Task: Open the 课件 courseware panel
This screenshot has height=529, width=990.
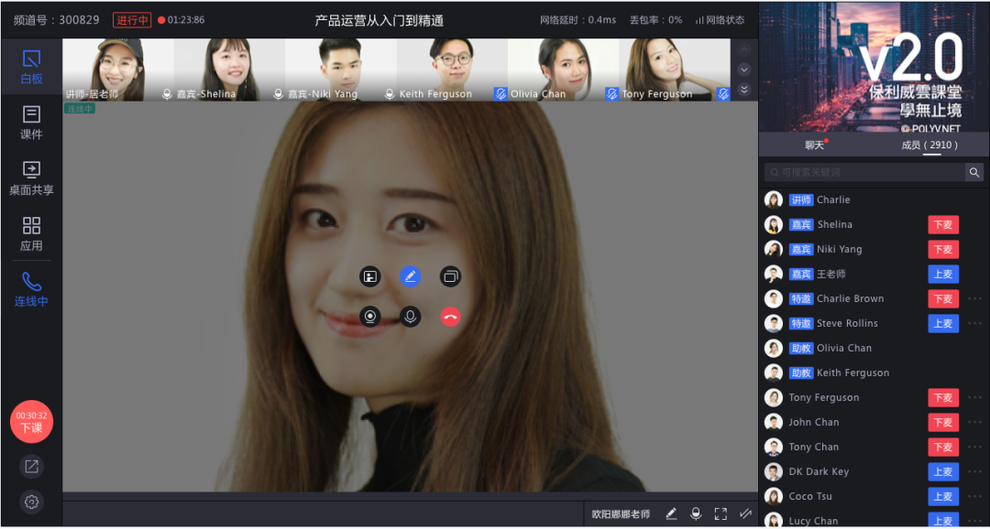Action: [31, 122]
